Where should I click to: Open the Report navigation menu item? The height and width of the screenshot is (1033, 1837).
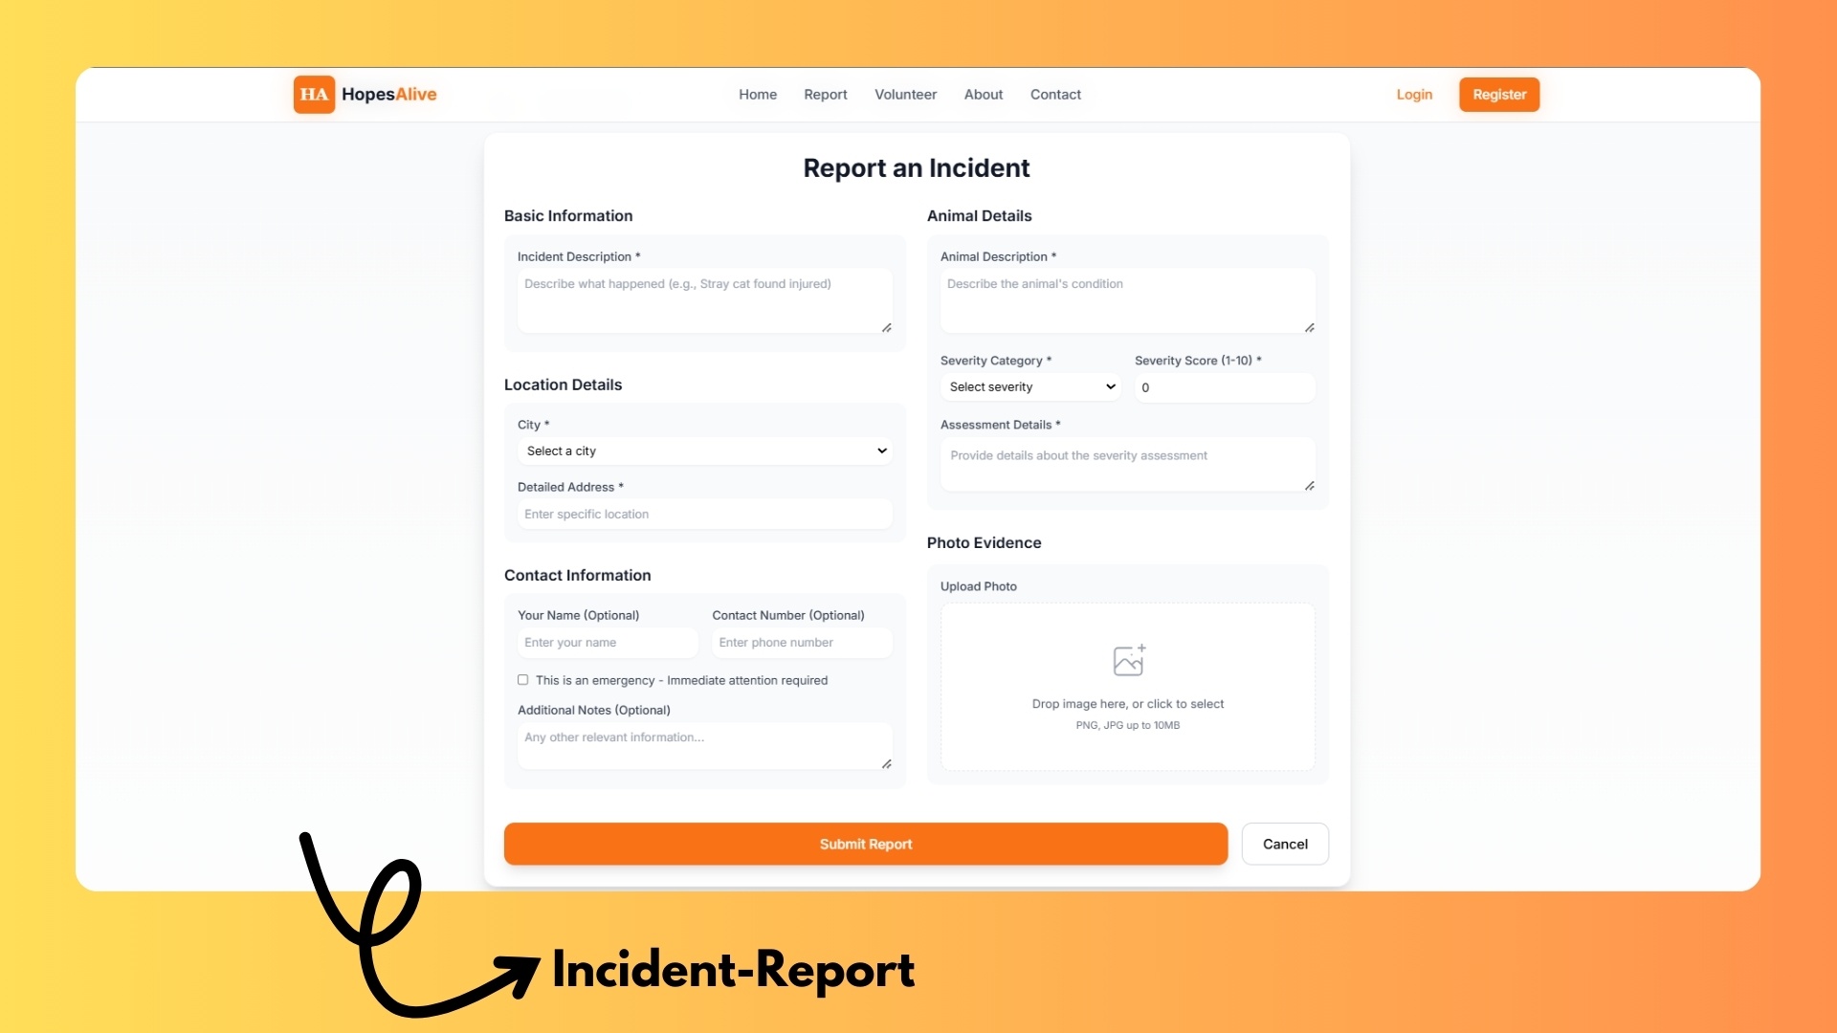[x=827, y=94]
